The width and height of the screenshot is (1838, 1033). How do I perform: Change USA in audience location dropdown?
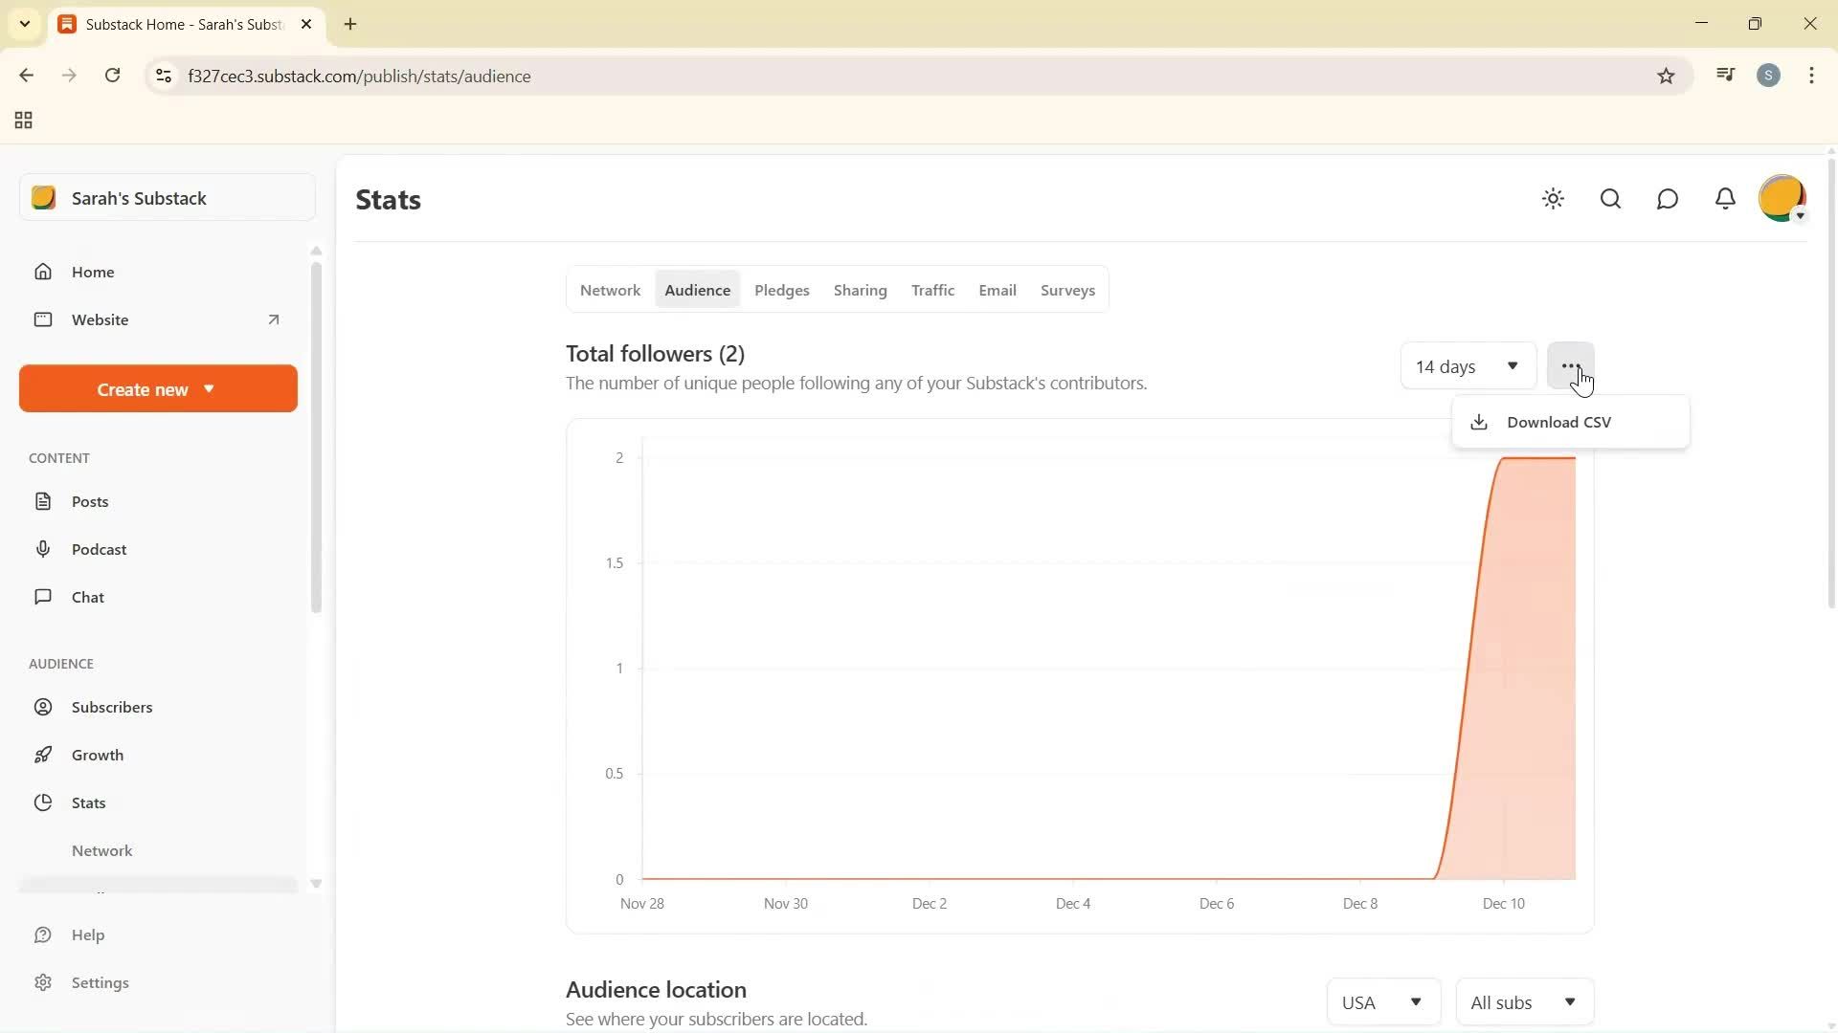point(1382,1001)
